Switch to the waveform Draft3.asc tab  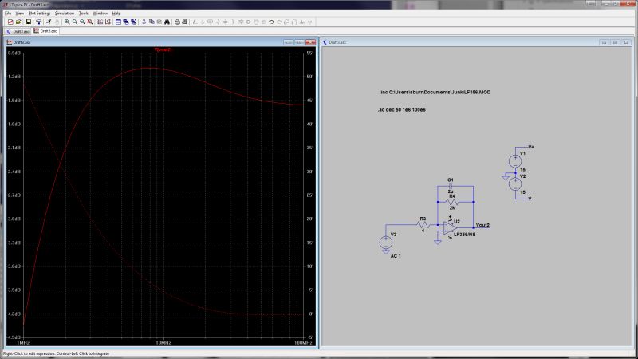point(45,31)
